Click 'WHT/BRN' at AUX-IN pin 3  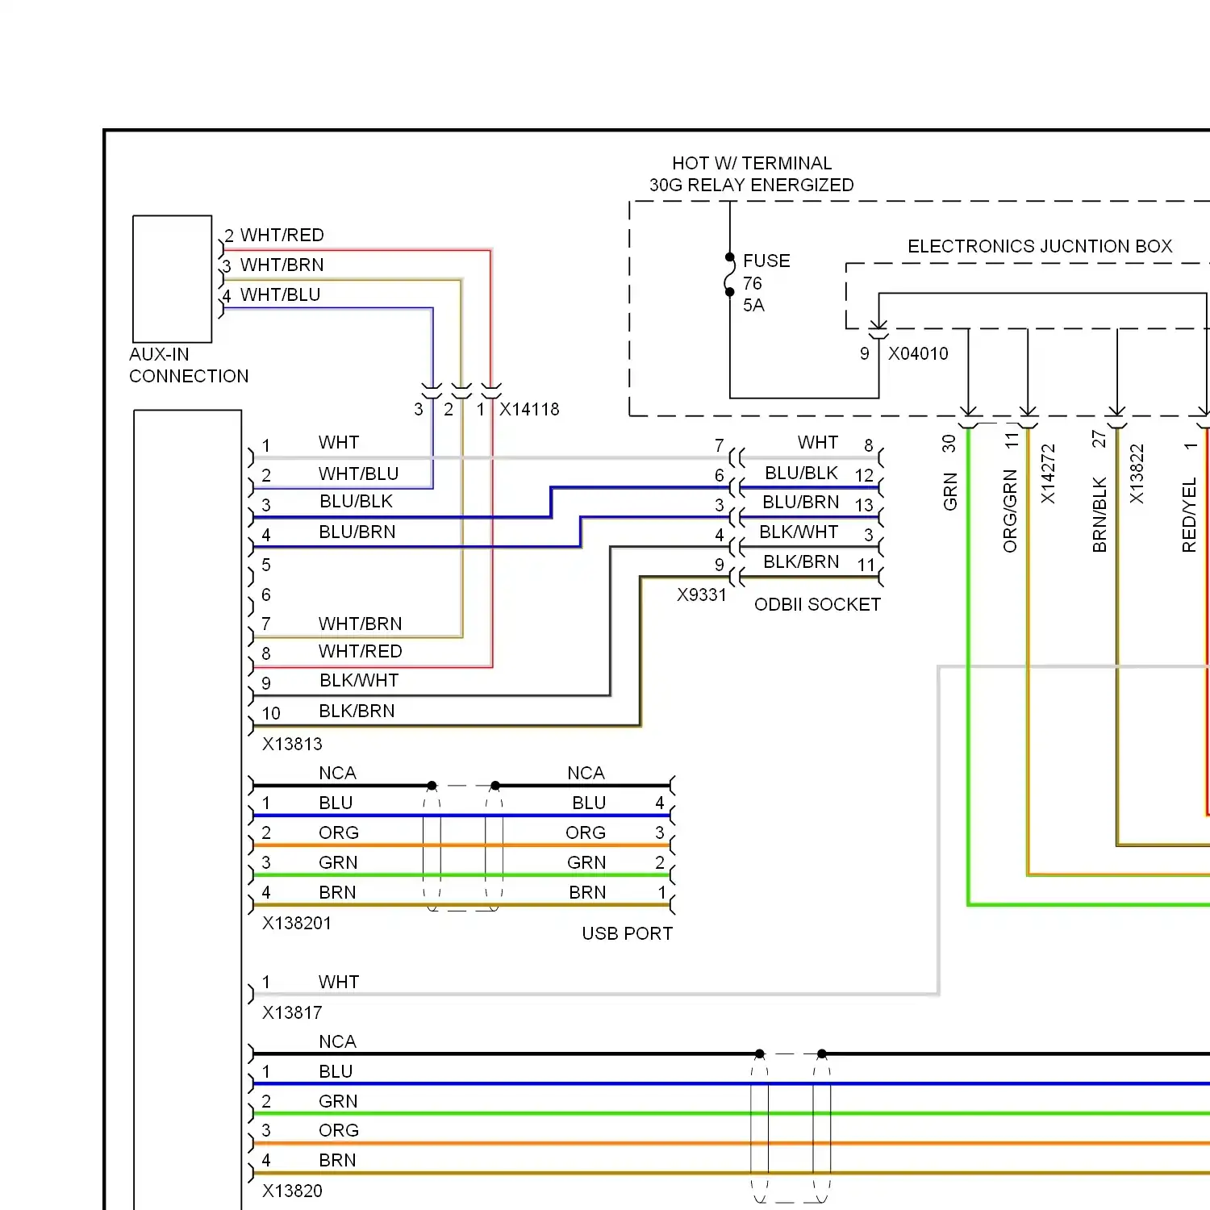[x=282, y=265]
